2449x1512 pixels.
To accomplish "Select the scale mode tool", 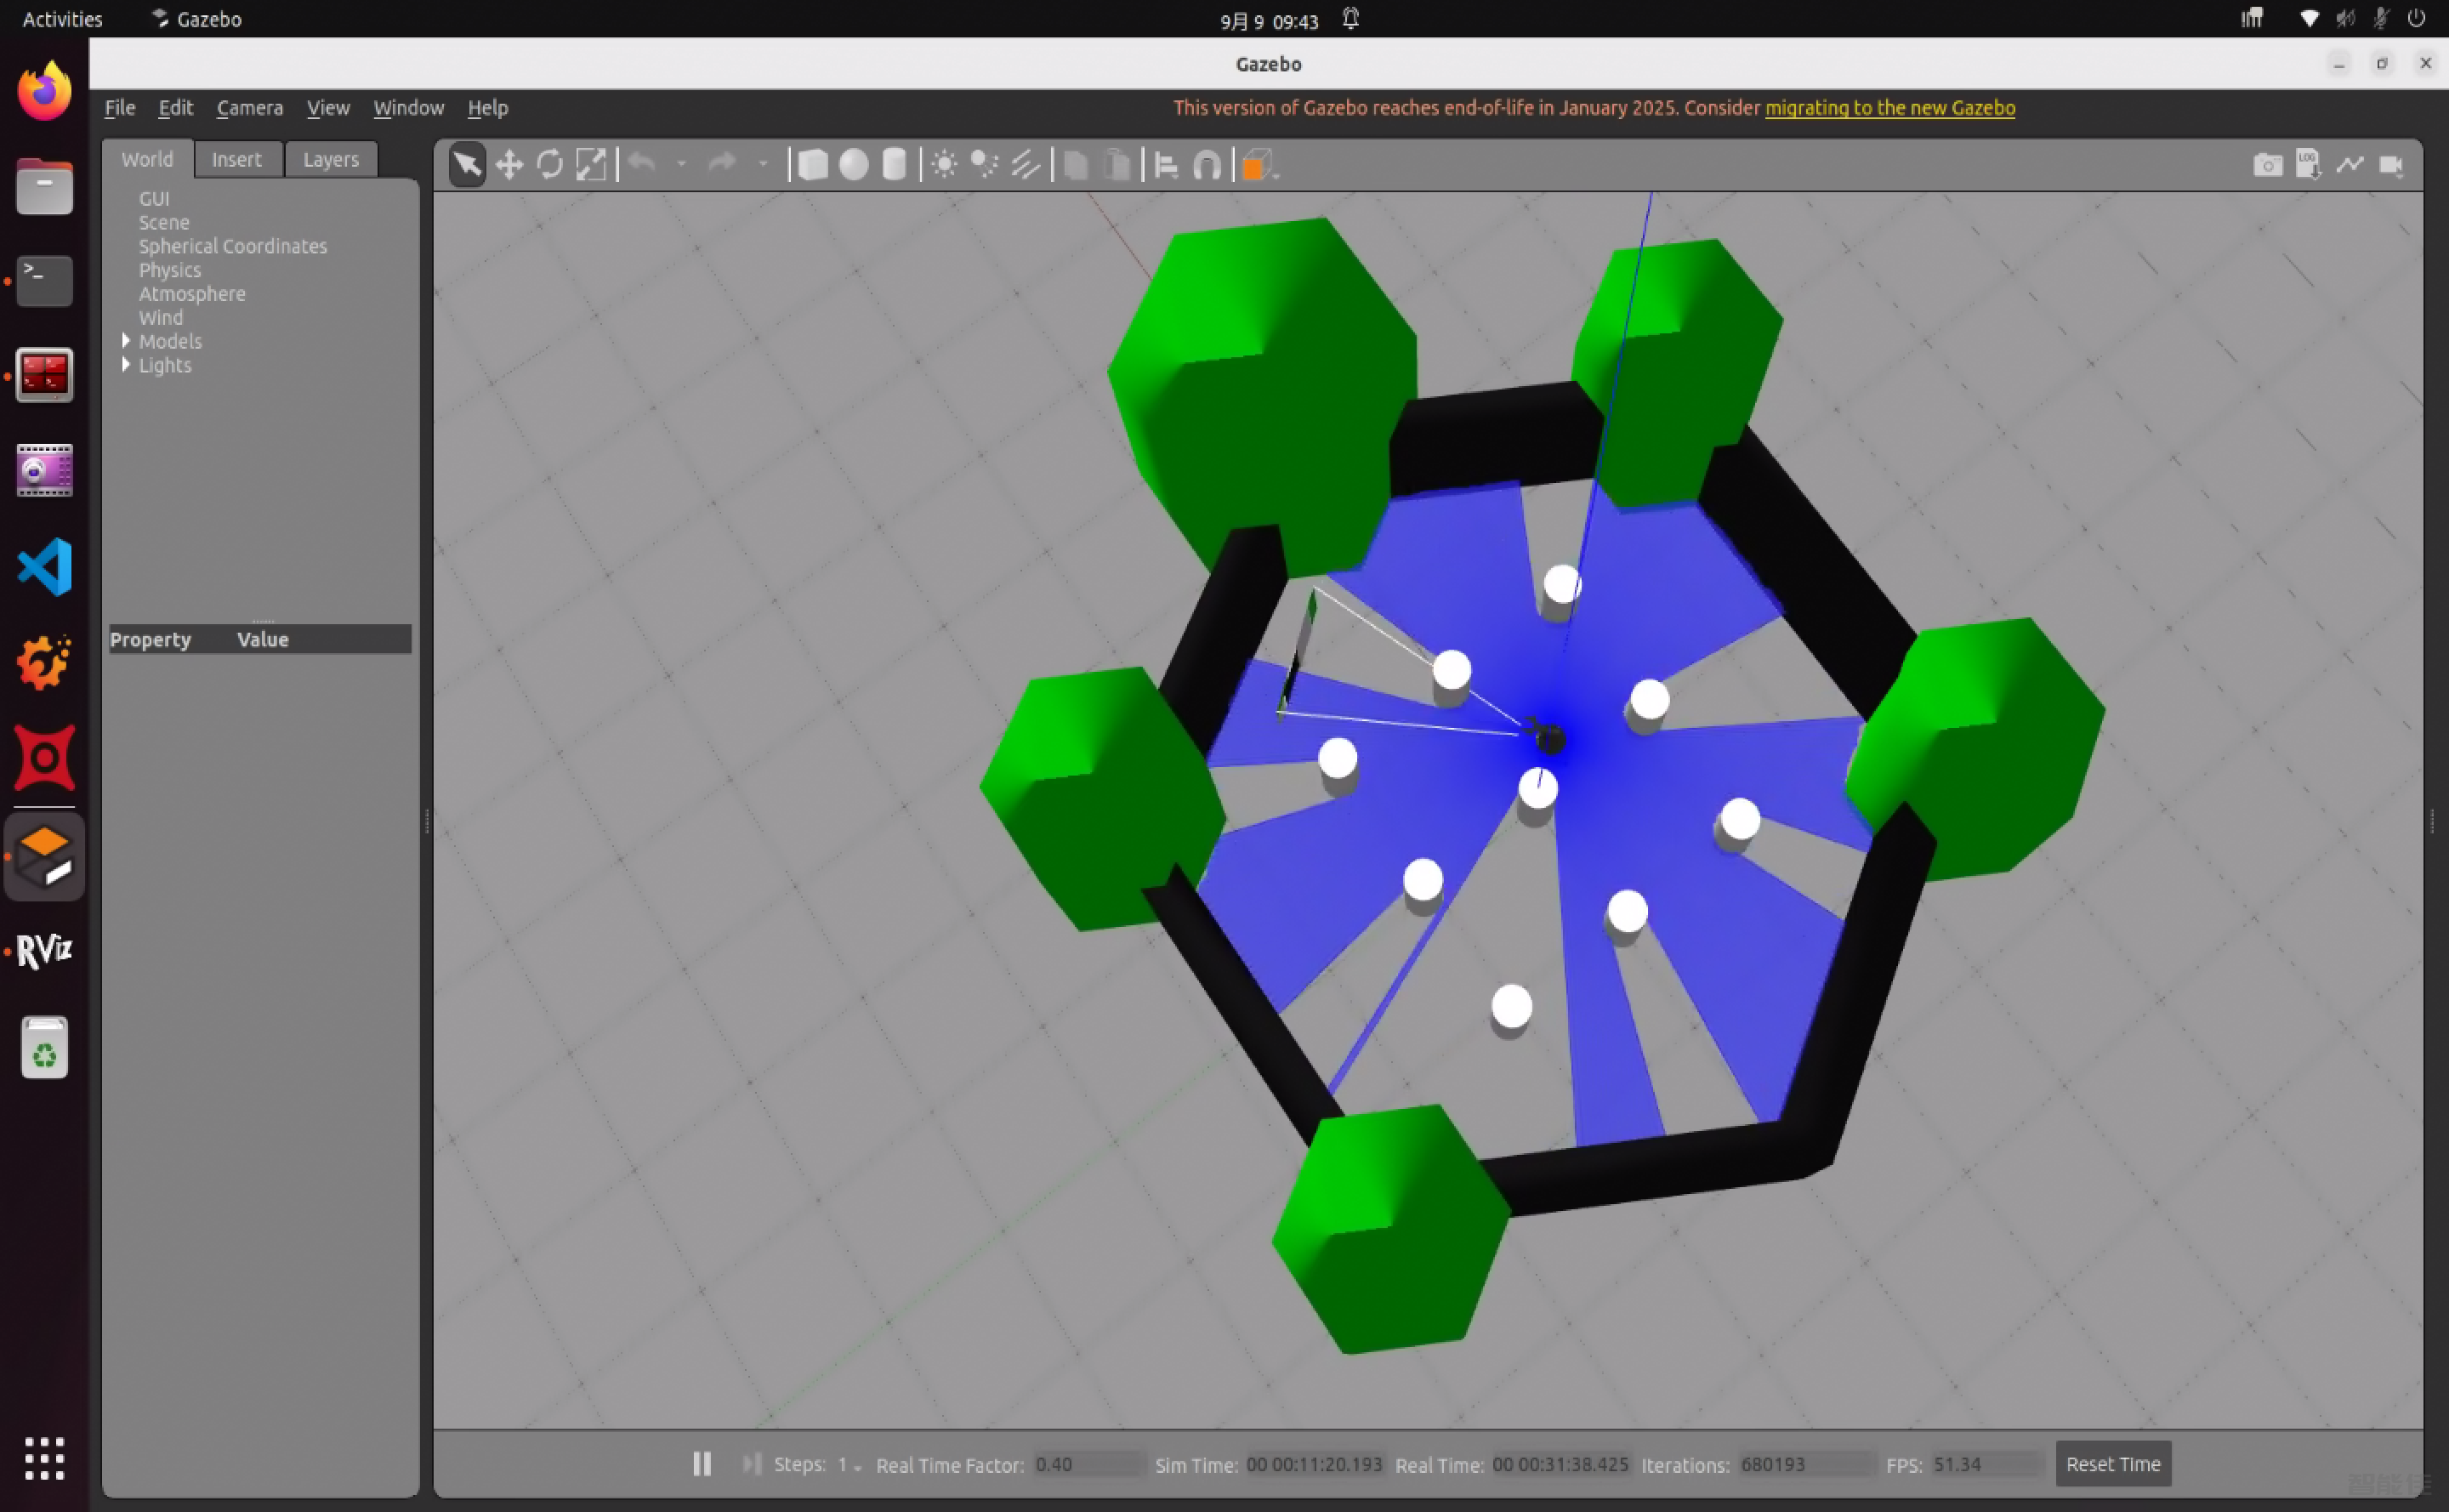I will 591,165.
